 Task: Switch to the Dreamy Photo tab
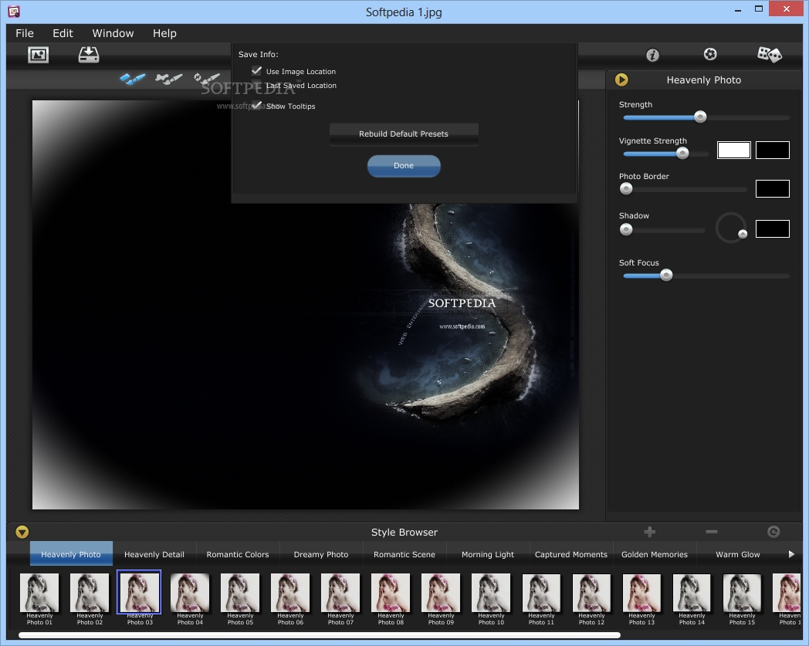(321, 554)
